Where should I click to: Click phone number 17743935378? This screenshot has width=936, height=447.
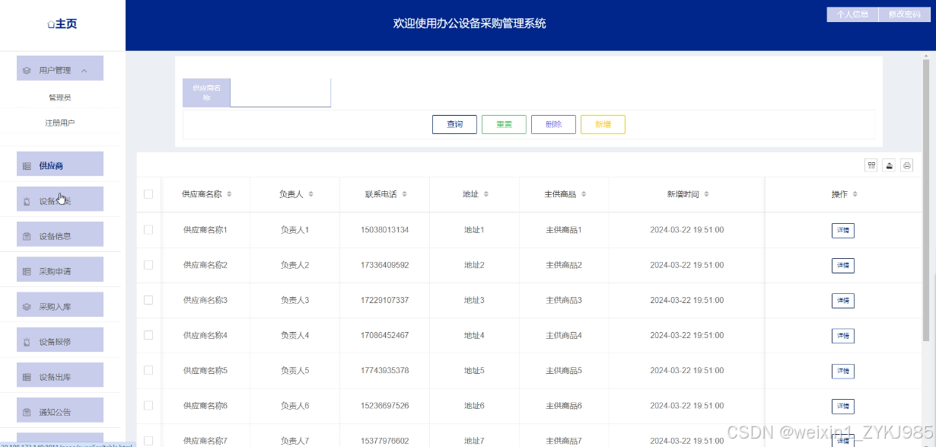384,370
